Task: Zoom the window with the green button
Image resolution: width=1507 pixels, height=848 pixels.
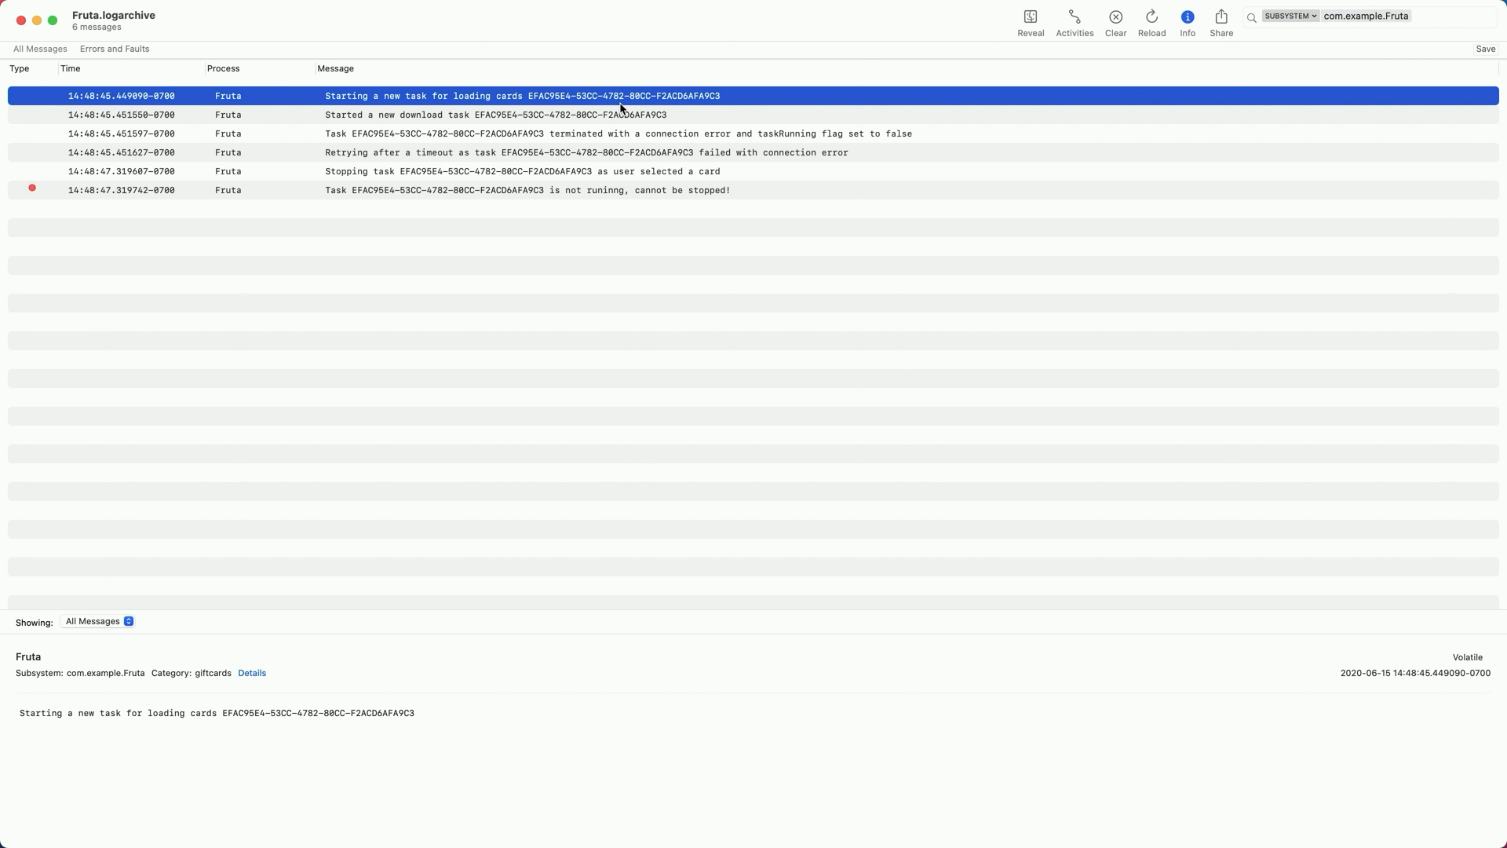Action: pyautogui.click(x=53, y=20)
